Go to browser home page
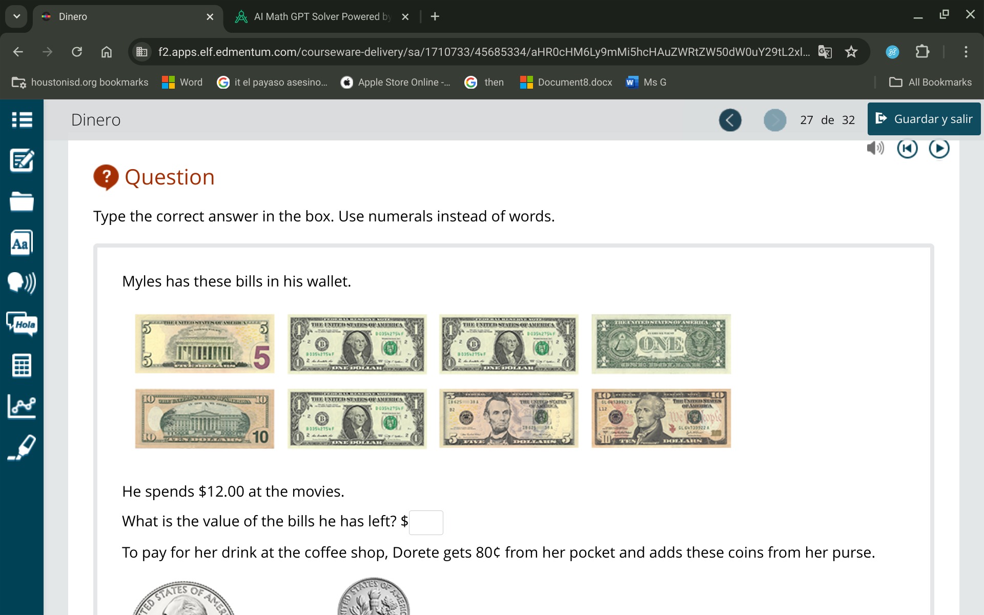 [107, 52]
